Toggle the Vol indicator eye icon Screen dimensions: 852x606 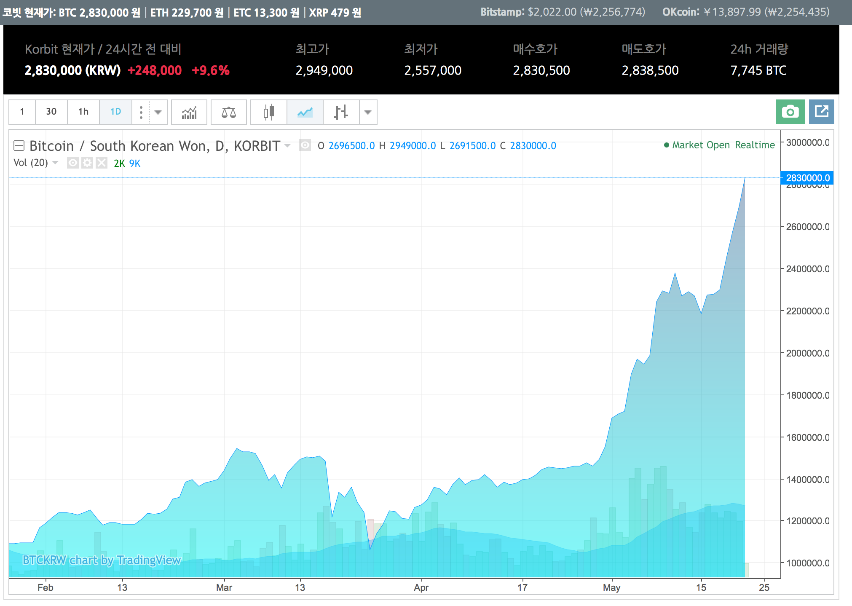point(73,163)
